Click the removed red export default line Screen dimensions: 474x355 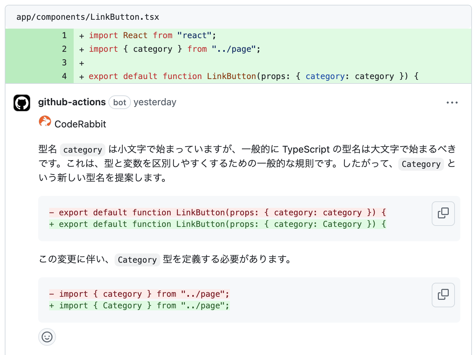(218, 213)
